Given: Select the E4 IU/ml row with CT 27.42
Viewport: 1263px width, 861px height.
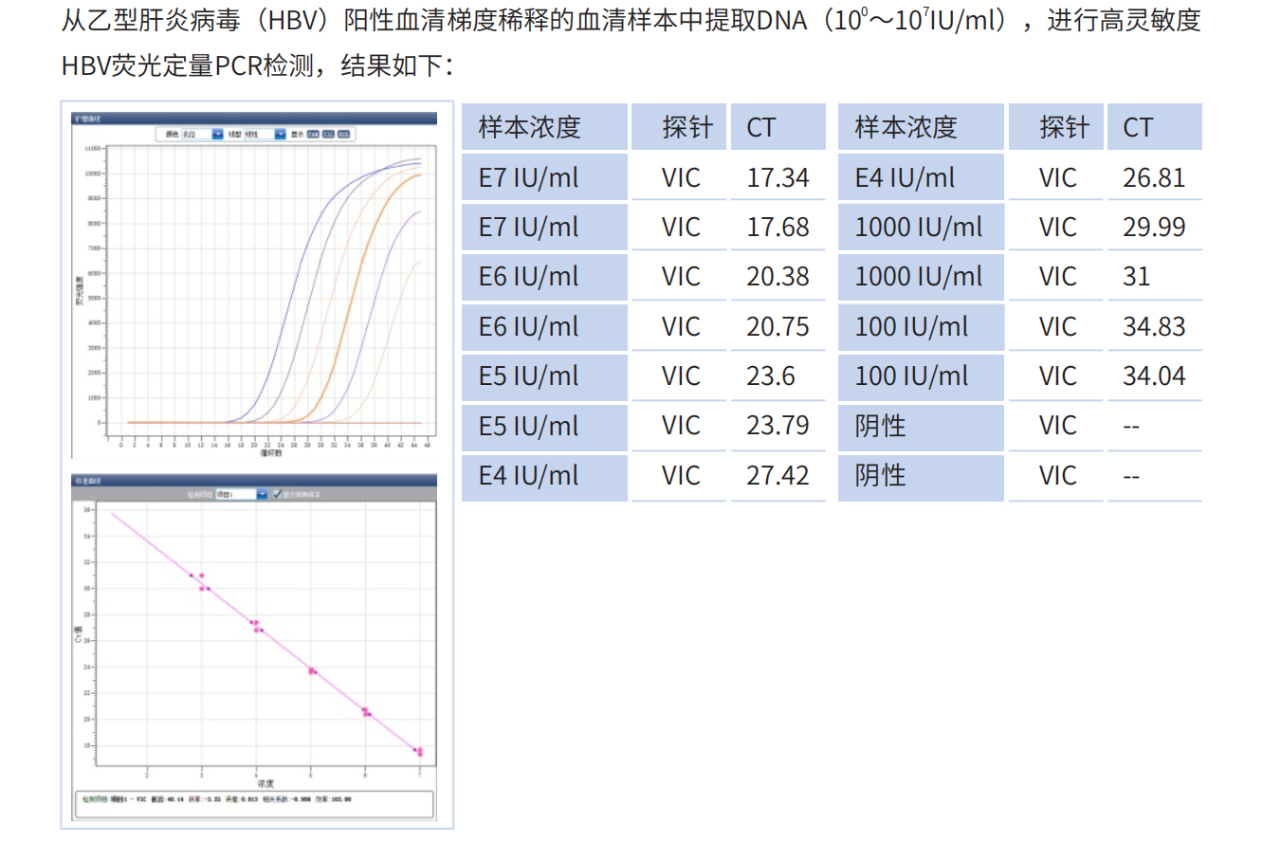Looking at the screenshot, I should click(x=544, y=475).
